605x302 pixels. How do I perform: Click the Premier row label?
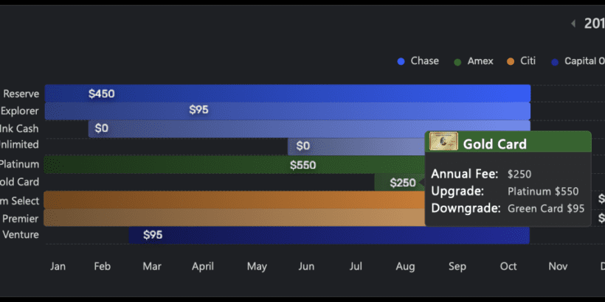pos(21,219)
